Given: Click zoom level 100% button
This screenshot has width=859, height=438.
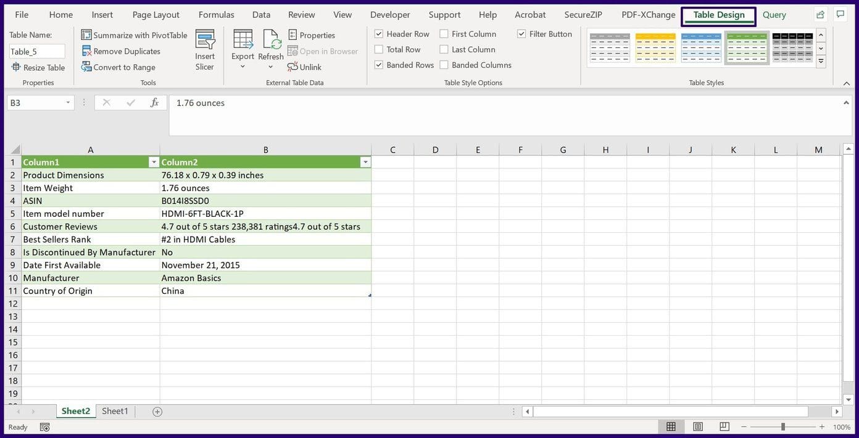Looking at the screenshot, I should pos(842,427).
